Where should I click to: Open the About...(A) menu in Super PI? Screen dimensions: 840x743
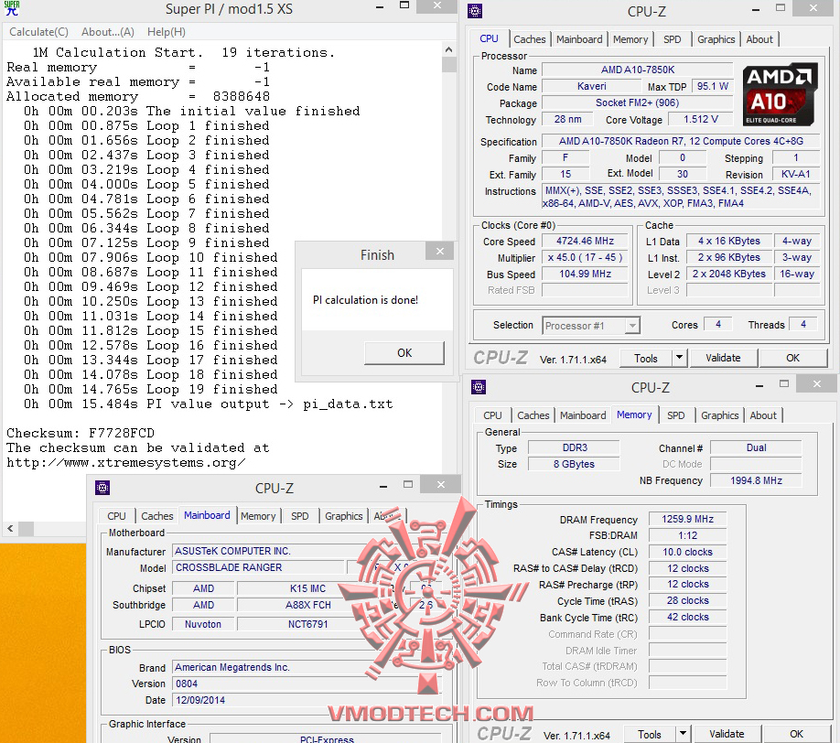[x=108, y=32]
